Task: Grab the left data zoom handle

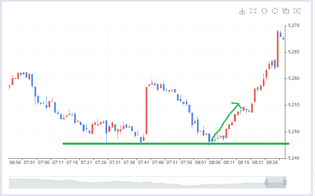Action: pos(266,182)
